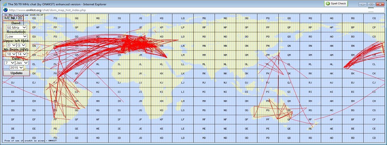Open the vertical fields count dropdown 14
The image size is (387, 145).
click(22, 54)
